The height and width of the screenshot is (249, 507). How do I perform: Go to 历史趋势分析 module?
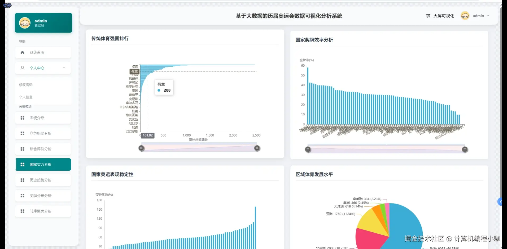[x=43, y=180]
